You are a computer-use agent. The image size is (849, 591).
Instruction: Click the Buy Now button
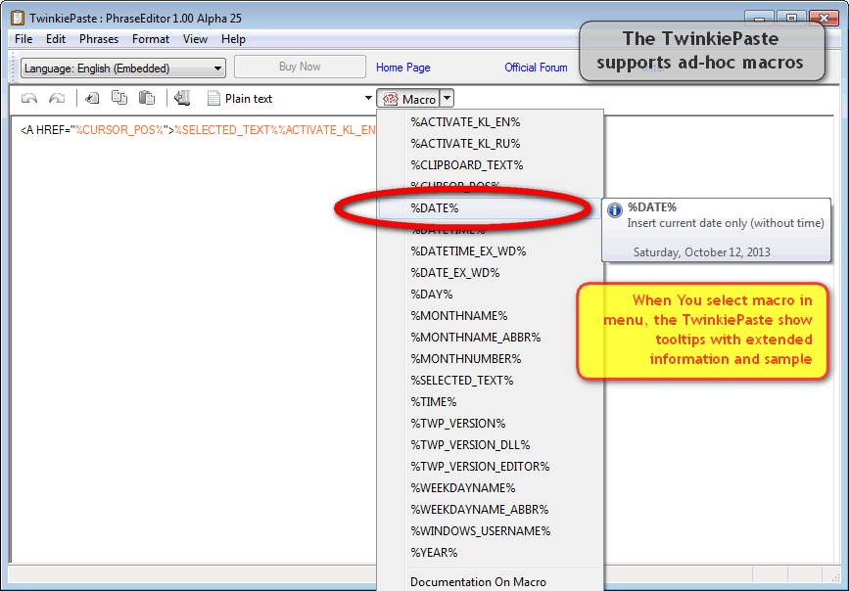(300, 67)
